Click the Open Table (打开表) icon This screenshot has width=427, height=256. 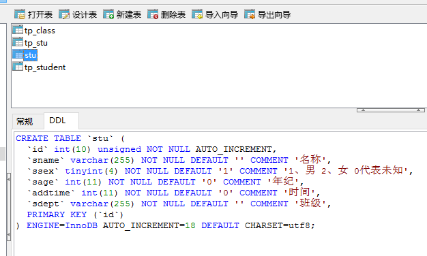(20, 14)
